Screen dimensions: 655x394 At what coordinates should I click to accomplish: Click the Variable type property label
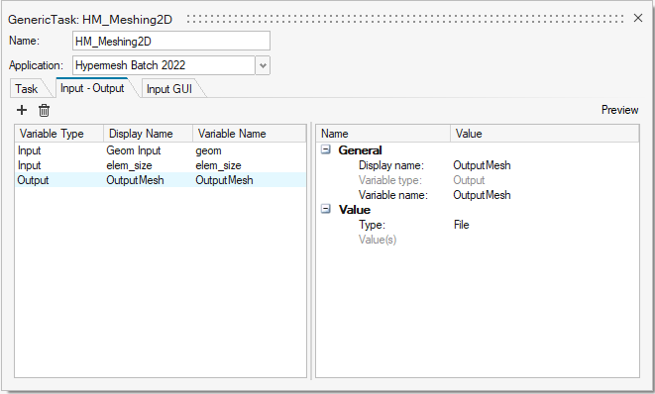coord(390,180)
